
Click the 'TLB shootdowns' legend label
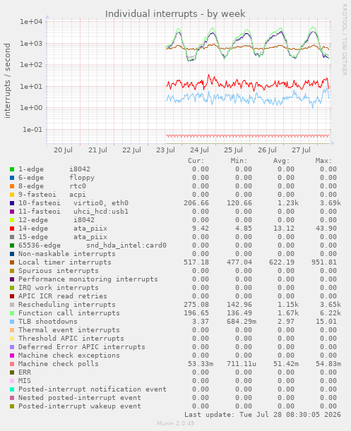click(x=48, y=322)
